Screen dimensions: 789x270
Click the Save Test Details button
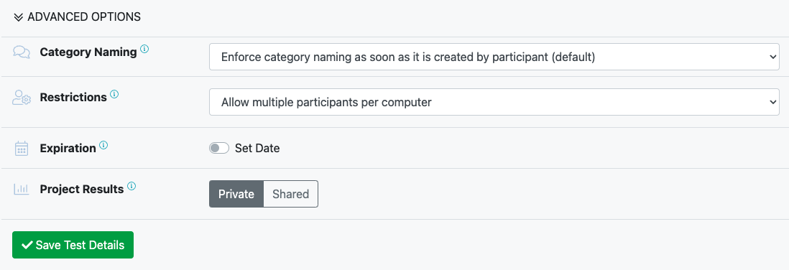point(73,245)
